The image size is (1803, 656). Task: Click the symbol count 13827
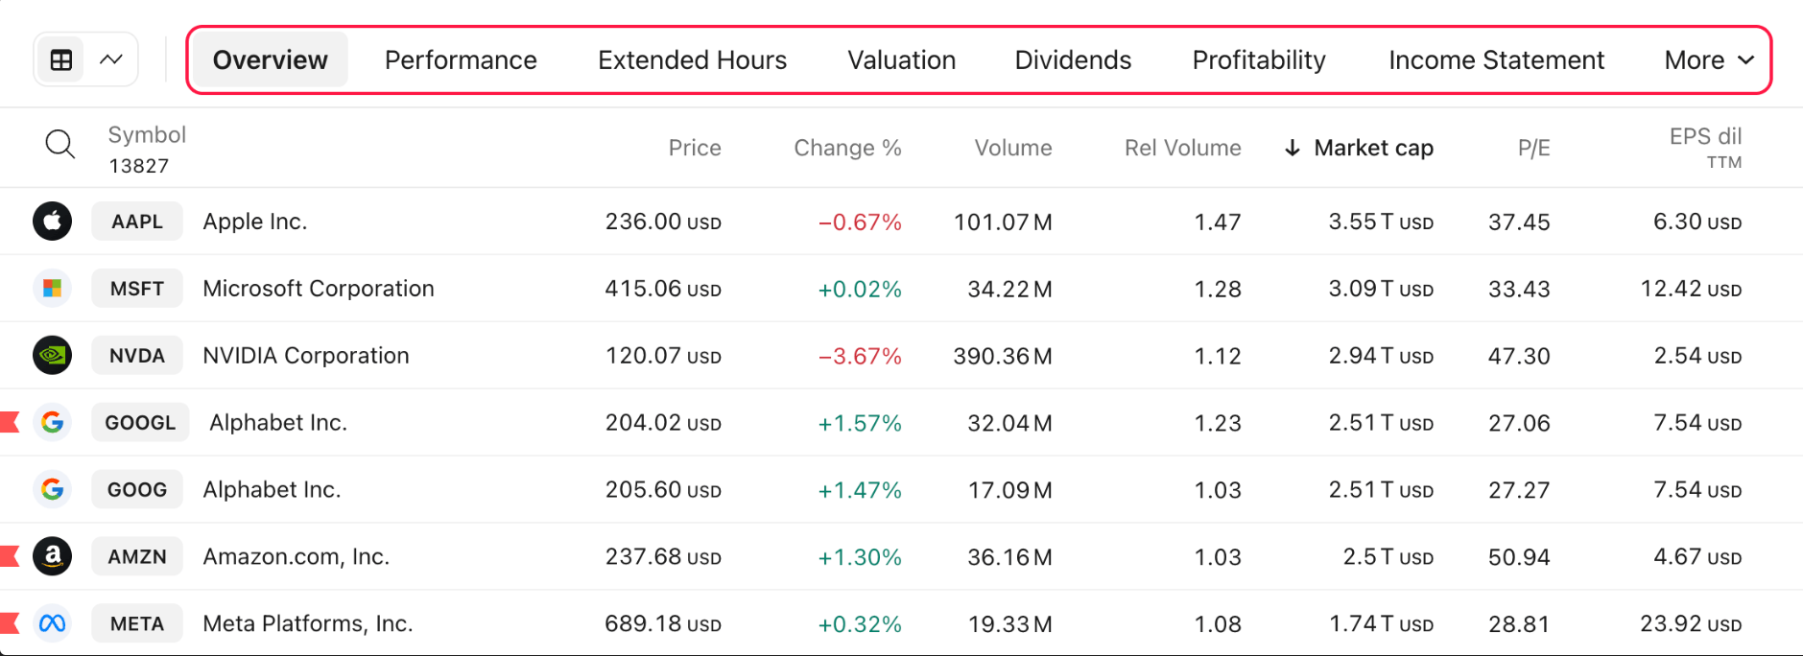pyautogui.click(x=139, y=166)
